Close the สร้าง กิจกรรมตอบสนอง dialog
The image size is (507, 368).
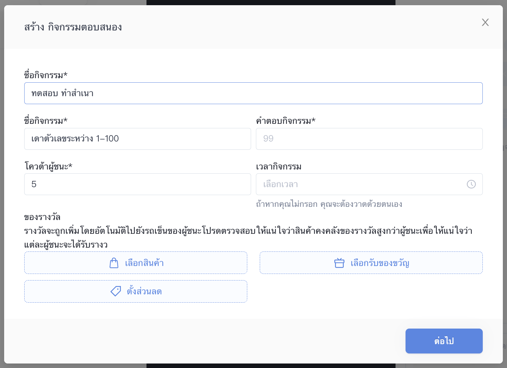pyautogui.click(x=485, y=22)
